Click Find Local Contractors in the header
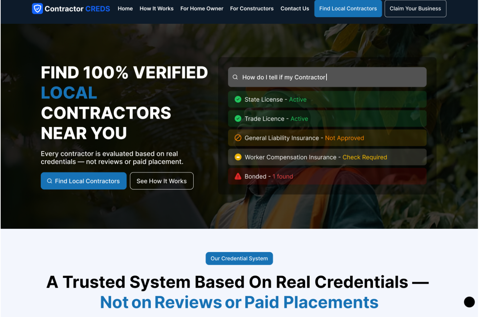The image size is (479, 317). coord(348,8)
